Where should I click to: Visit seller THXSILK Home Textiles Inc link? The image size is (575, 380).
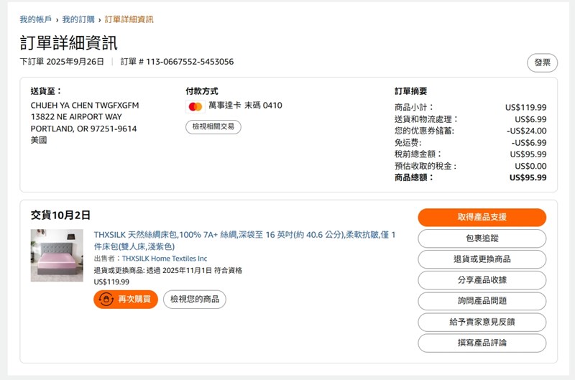164,259
